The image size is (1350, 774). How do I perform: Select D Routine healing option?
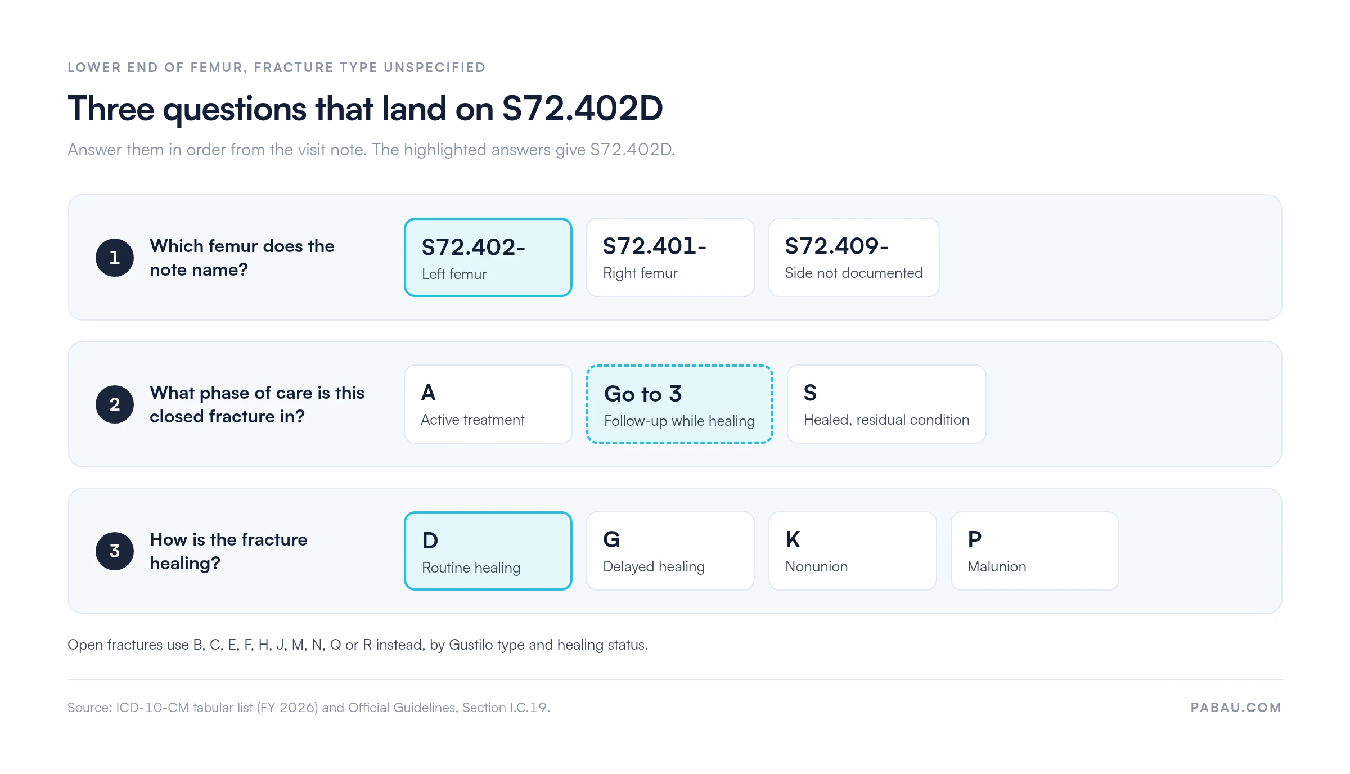click(488, 551)
